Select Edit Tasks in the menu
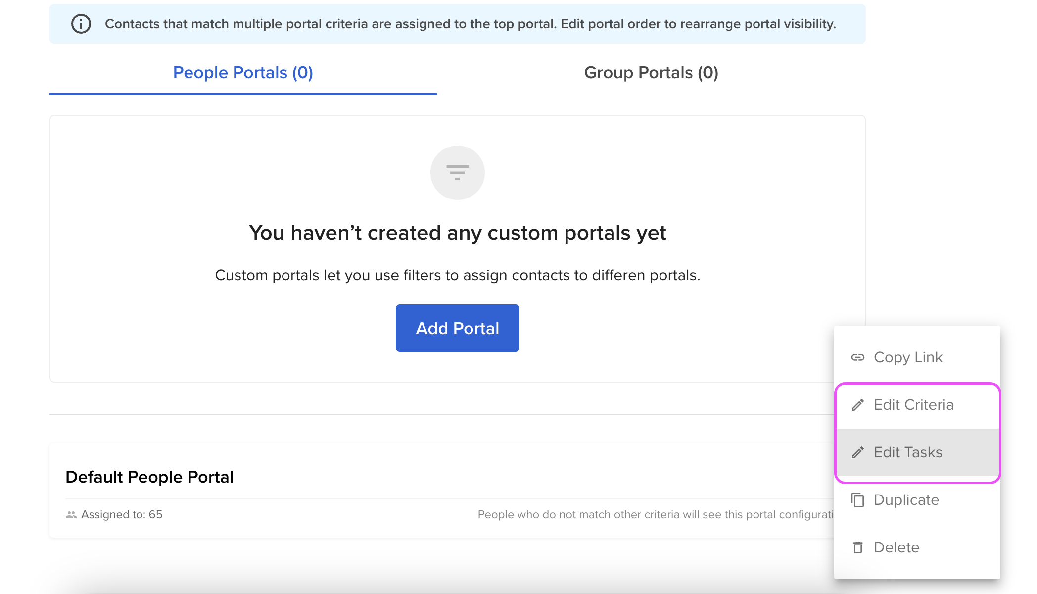The image size is (1037, 594). pyautogui.click(x=917, y=452)
